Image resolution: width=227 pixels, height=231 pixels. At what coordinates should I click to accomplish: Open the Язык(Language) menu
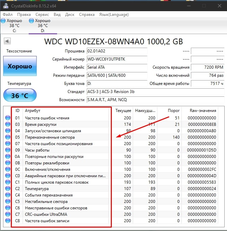click(114, 15)
